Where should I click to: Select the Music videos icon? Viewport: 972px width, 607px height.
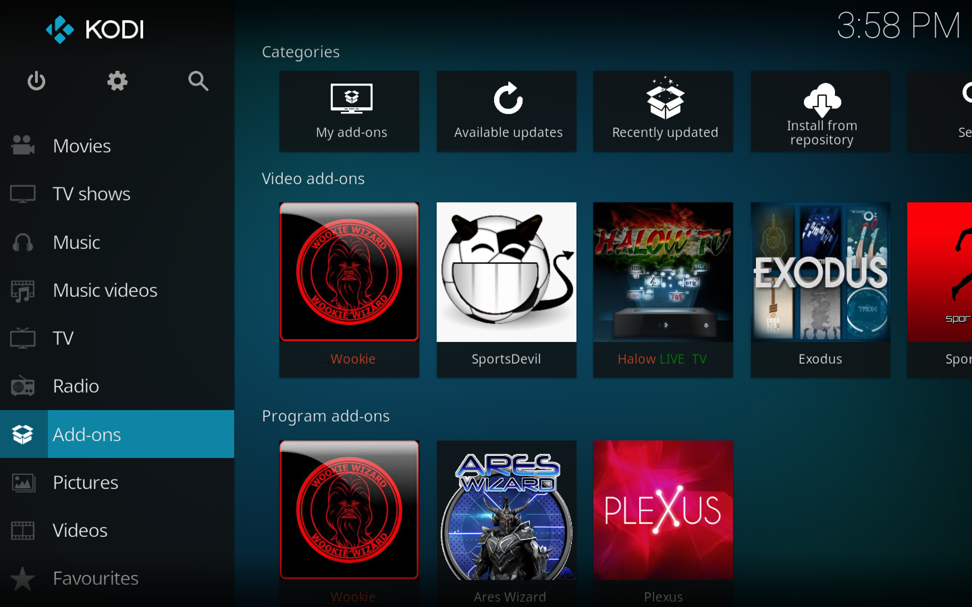tap(23, 290)
